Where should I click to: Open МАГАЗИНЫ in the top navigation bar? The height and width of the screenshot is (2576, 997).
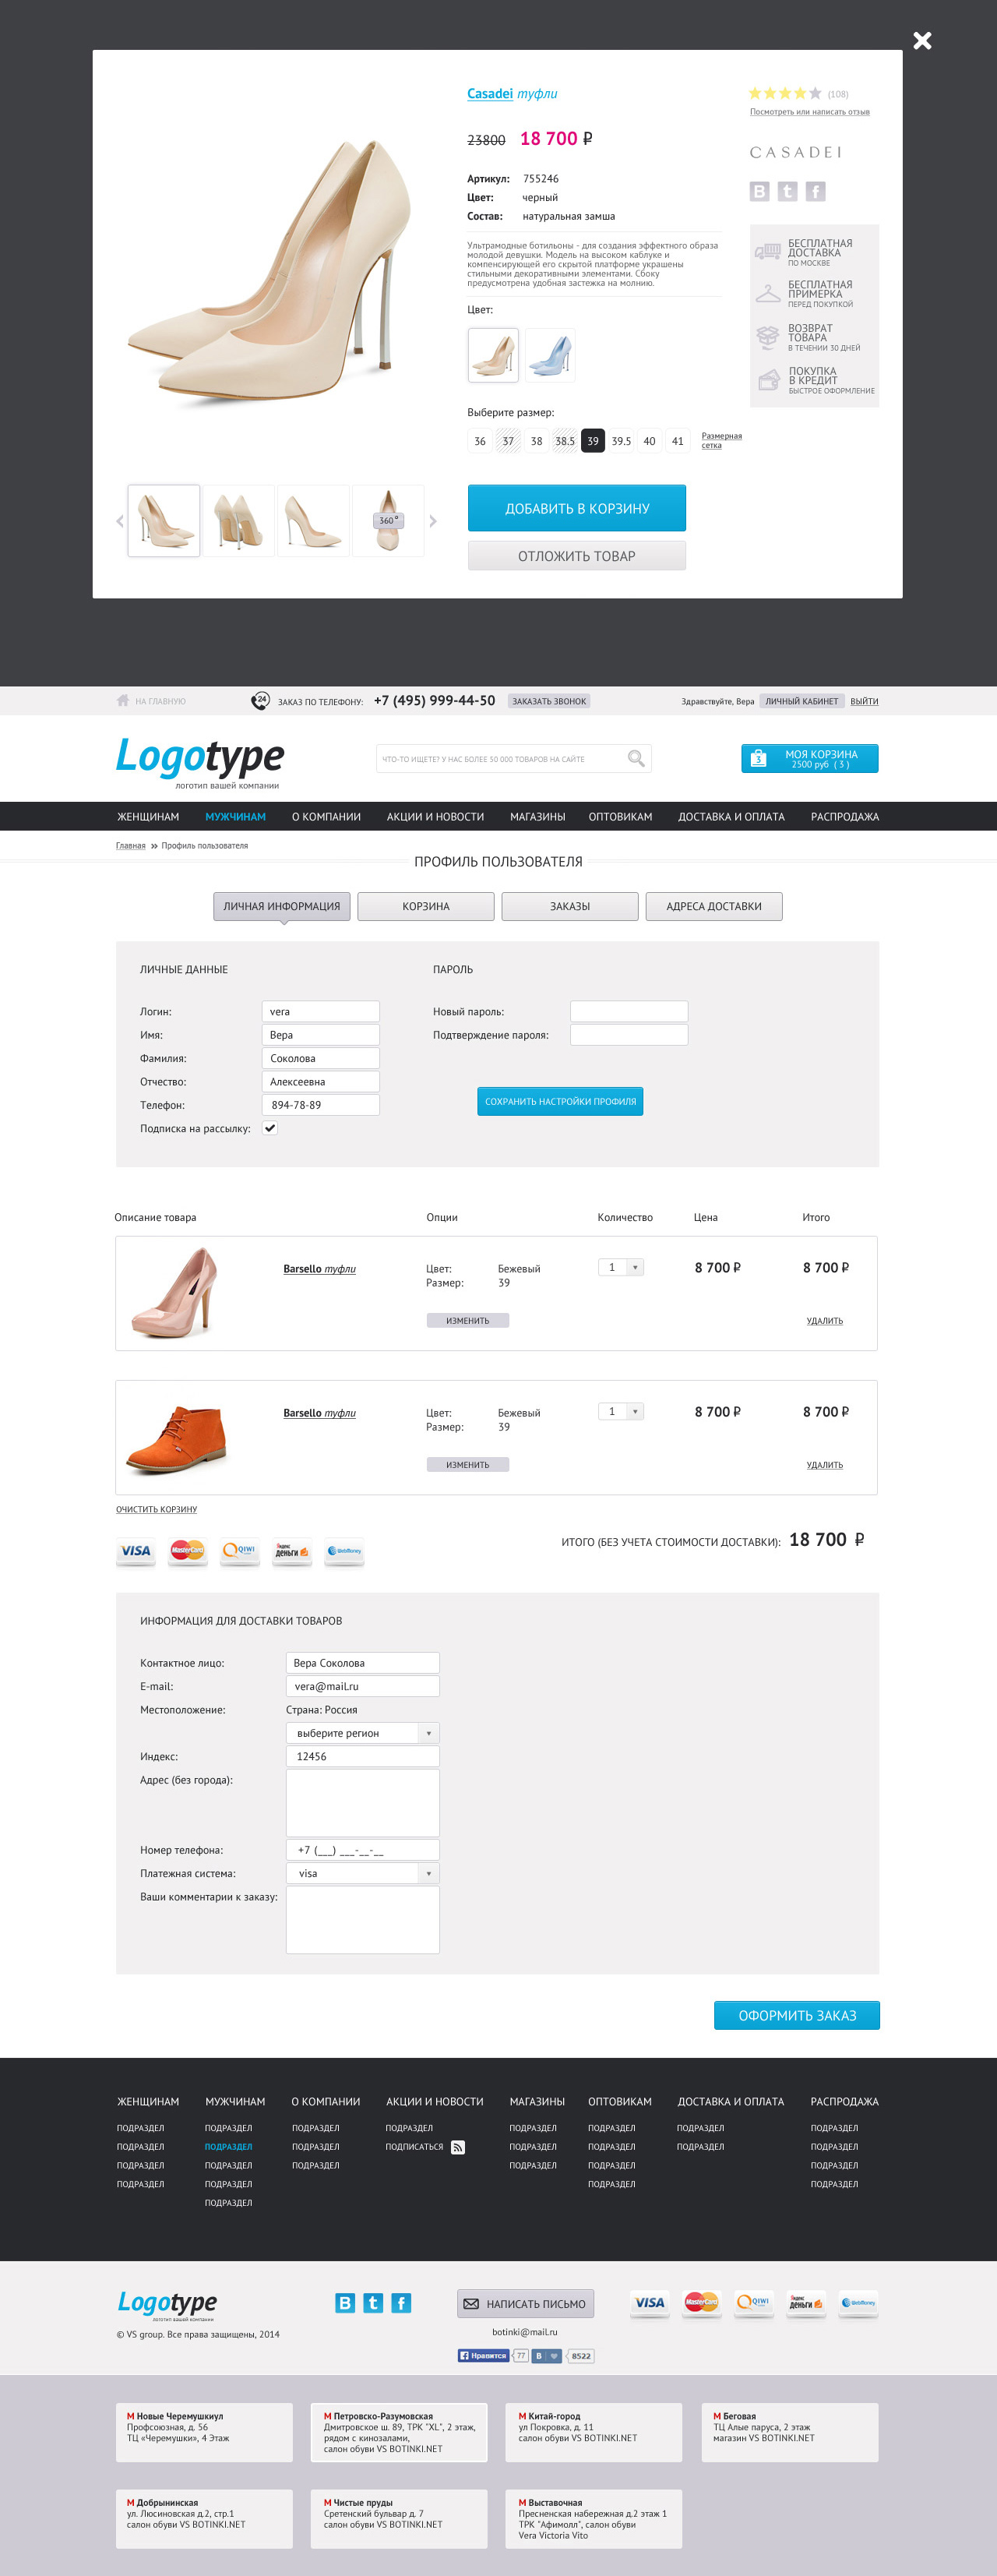(x=538, y=817)
